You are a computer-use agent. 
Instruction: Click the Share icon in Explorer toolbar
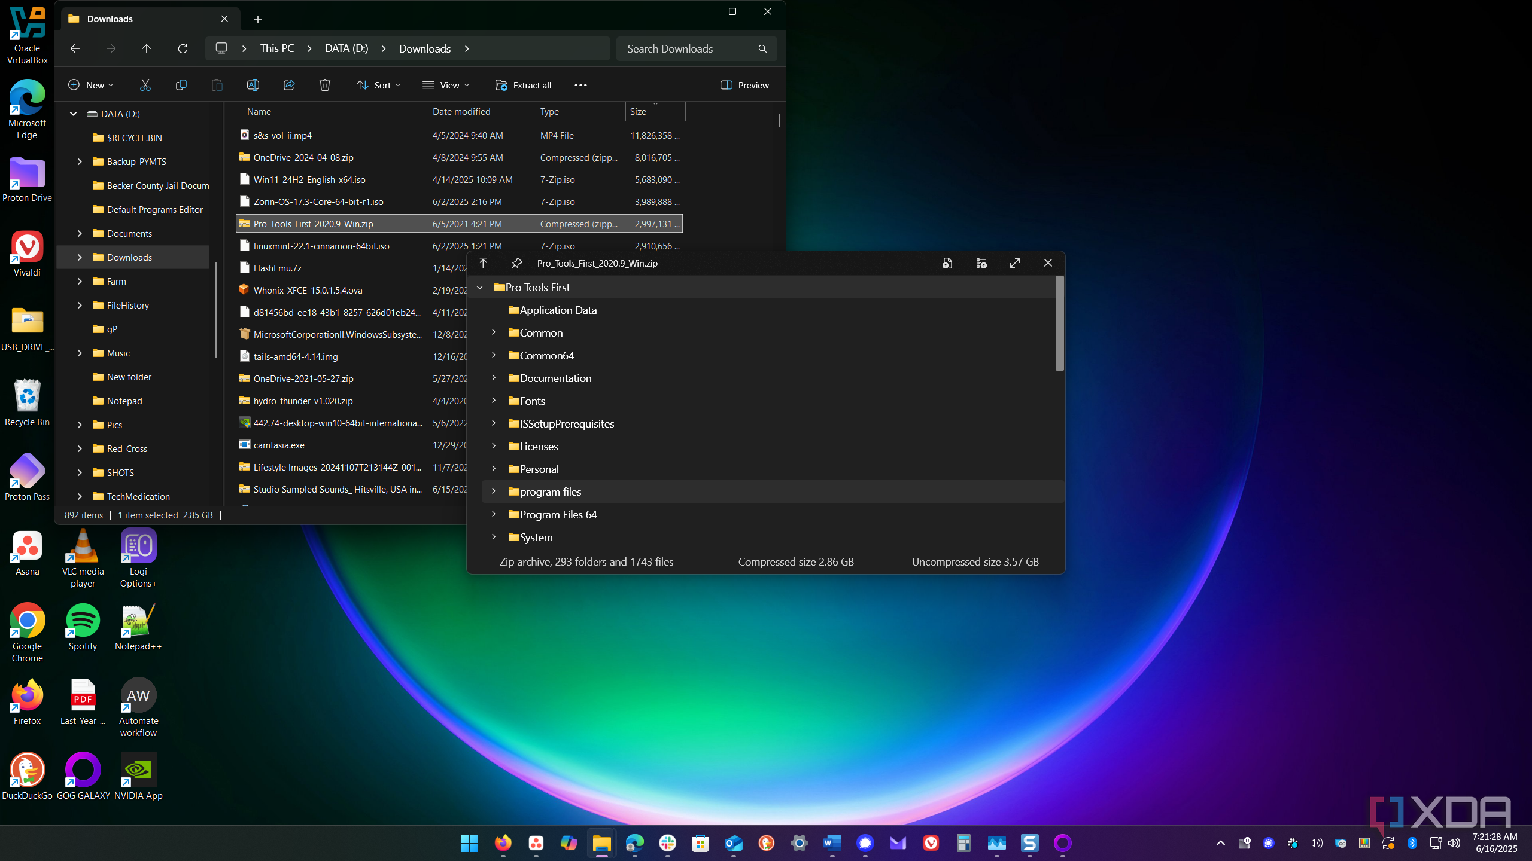point(289,85)
